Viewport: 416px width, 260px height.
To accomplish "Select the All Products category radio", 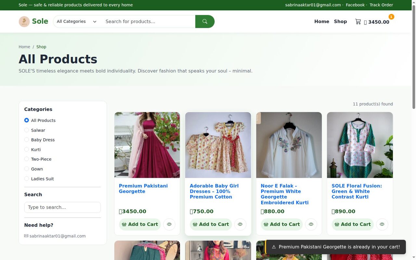I will tap(27, 120).
